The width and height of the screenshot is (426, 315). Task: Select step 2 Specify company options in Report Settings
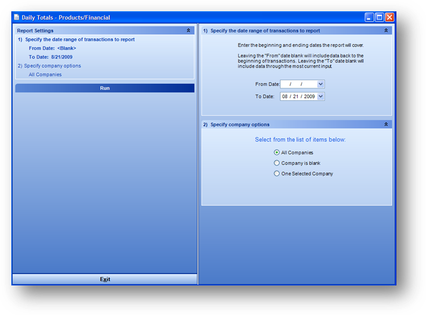[49, 66]
